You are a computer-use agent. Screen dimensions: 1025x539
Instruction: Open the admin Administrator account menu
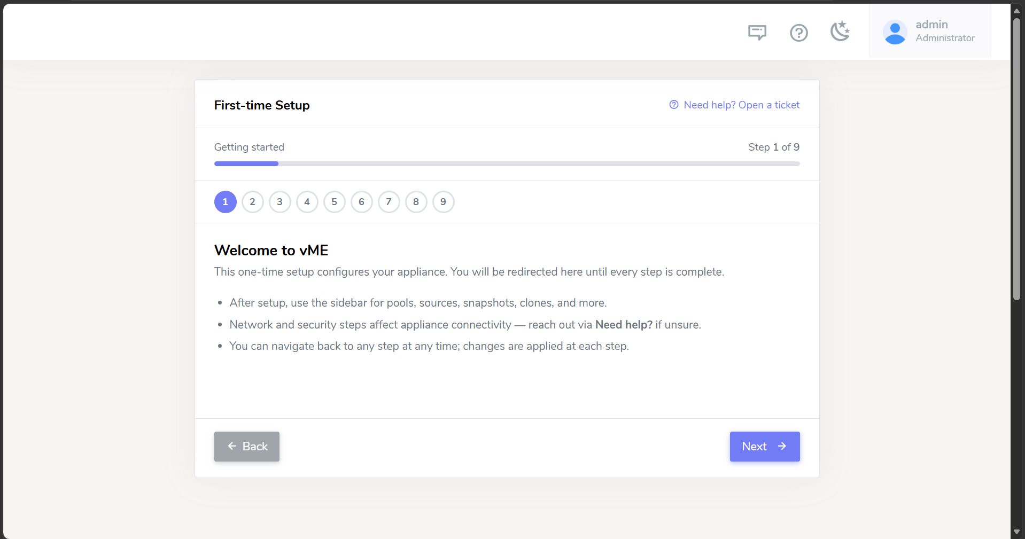click(930, 32)
